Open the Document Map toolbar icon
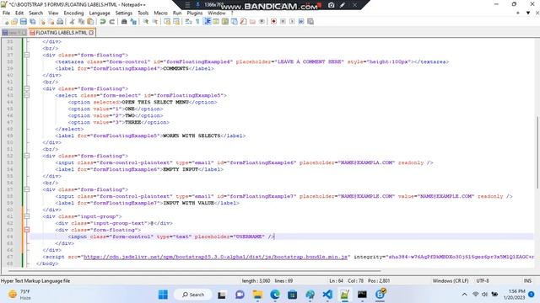 [225, 21]
